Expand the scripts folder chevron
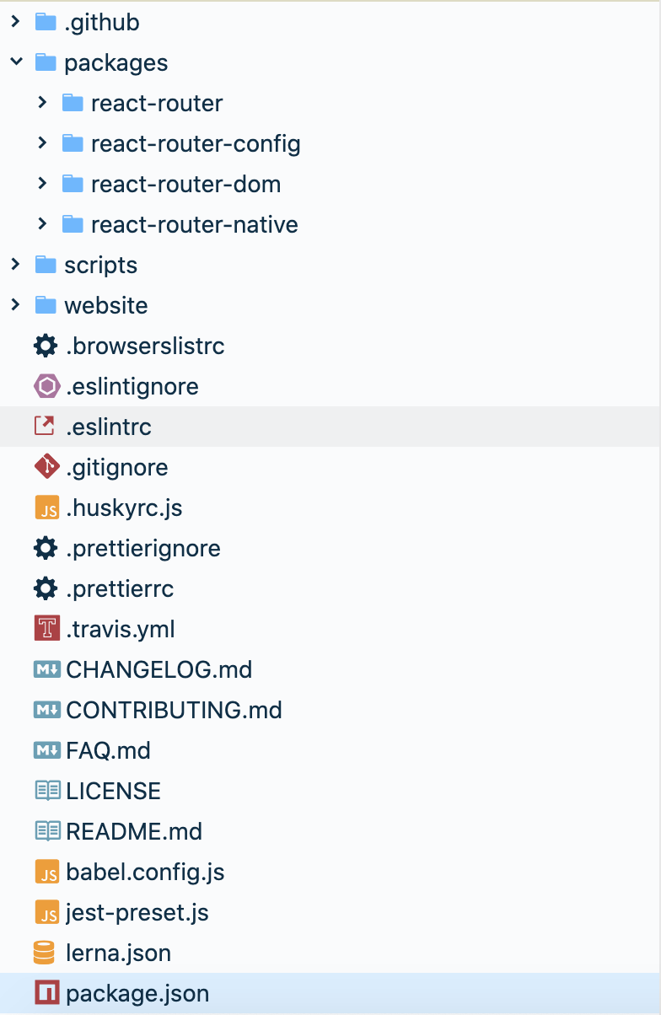The width and height of the screenshot is (661, 1015). [16, 265]
